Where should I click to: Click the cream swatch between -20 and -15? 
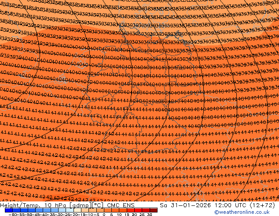point(77,210)
